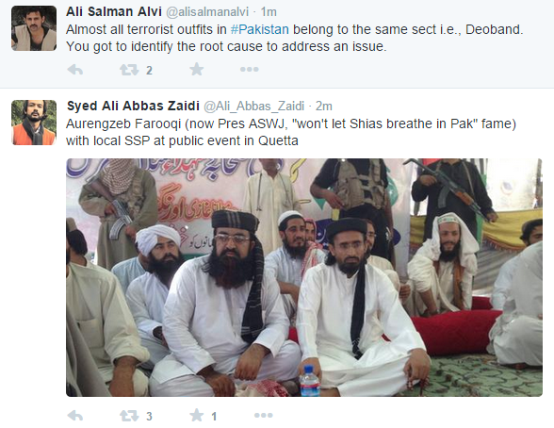Open more options on Zaidi's tweet
The image size is (554, 428).
coord(264,416)
